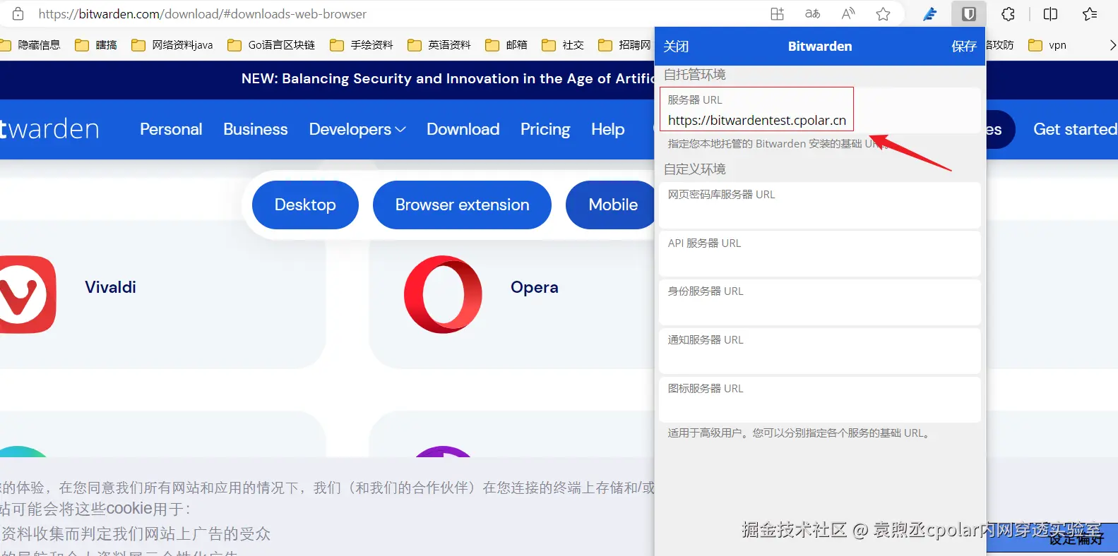Open the apps grid icon in address bar
The height and width of the screenshot is (556, 1118).
pos(777,14)
